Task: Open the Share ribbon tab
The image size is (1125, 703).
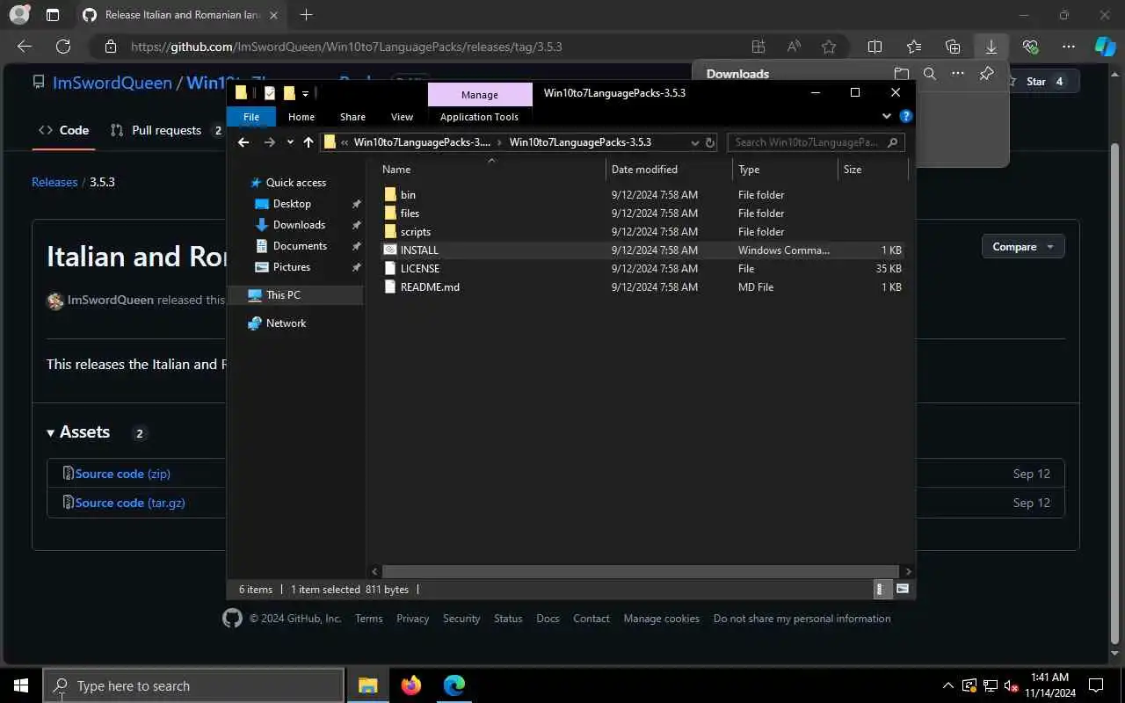Action: click(x=352, y=117)
